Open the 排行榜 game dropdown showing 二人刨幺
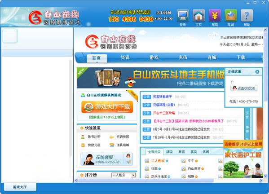This screenshot has width=269, height=194. coord(123,175)
